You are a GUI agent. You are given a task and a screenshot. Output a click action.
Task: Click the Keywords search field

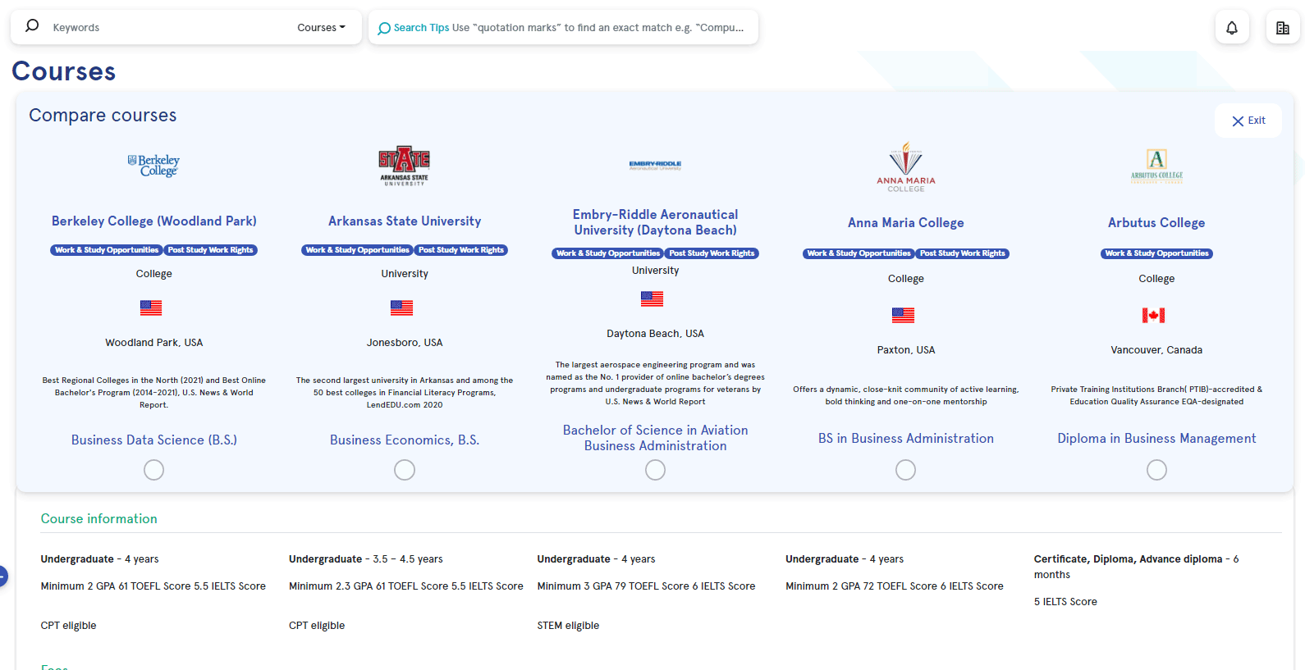coord(168,27)
